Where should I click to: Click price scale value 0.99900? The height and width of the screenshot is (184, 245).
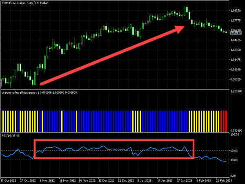236,70
